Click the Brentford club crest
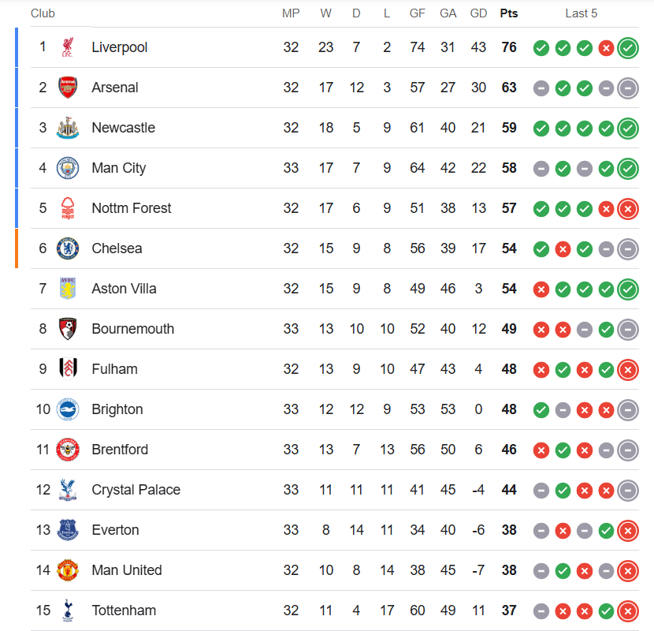 [x=68, y=450]
